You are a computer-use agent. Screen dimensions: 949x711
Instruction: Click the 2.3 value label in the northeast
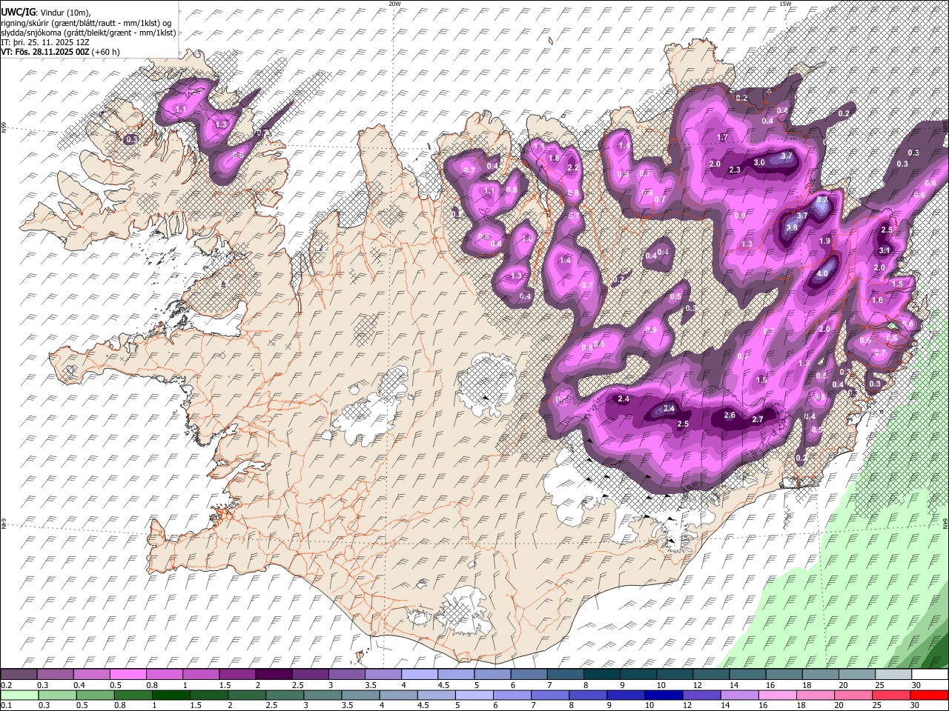click(735, 170)
